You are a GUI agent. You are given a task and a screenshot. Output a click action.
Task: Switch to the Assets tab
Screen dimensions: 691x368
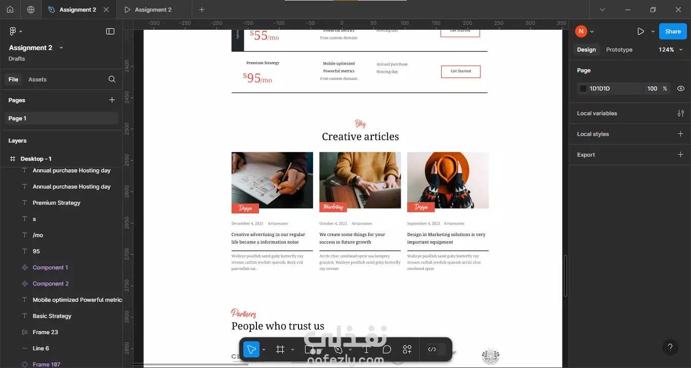37,79
